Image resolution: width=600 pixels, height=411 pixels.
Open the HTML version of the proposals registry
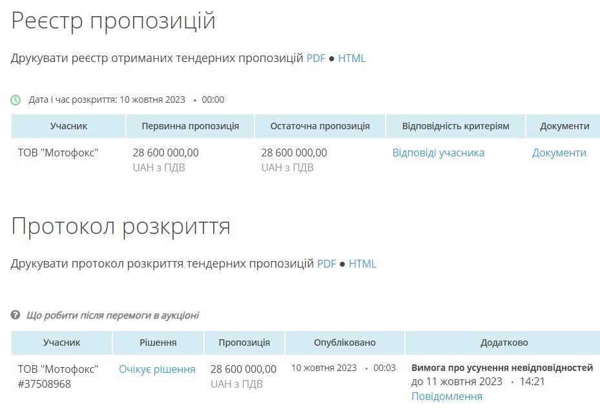click(x=351, y=58)
